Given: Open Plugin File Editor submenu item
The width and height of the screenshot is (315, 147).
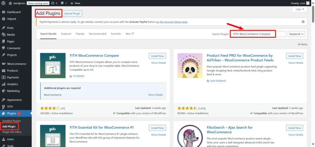Looking at the screenshot, I should click(x=12, y=132).
